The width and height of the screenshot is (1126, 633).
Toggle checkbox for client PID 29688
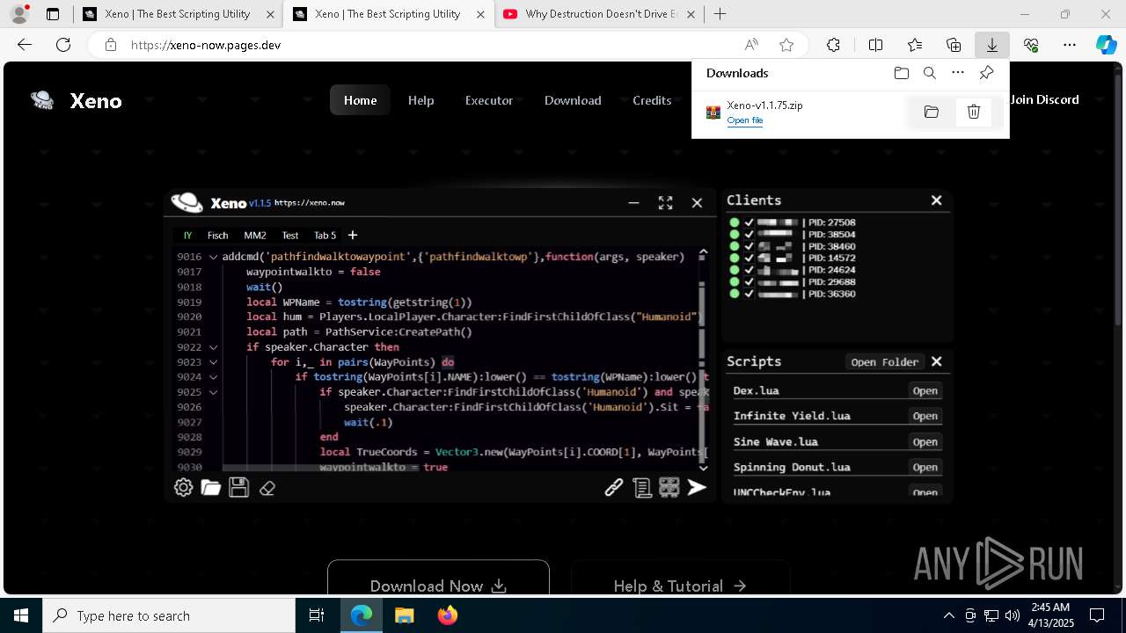(x=749, y=282)
